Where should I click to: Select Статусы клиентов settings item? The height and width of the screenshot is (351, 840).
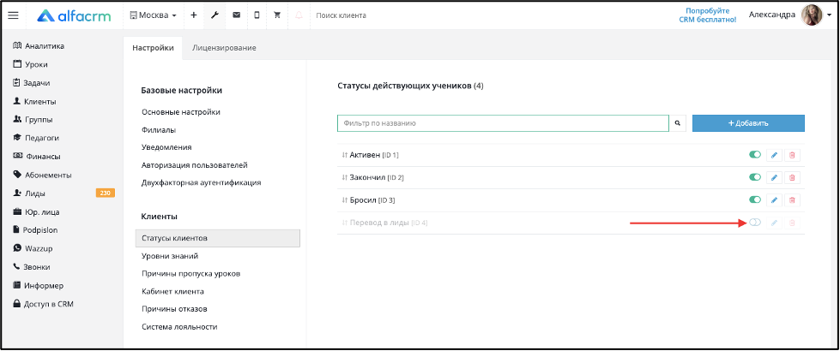tap(217, 238)
